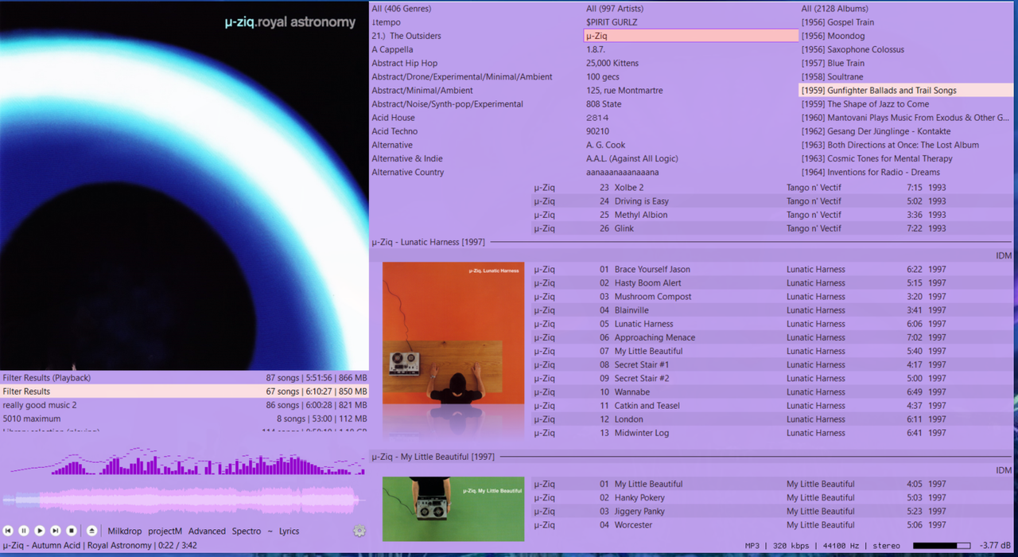Select the highlighted Filter Results playlist
1018x557 pixels.
click(185, 391)
